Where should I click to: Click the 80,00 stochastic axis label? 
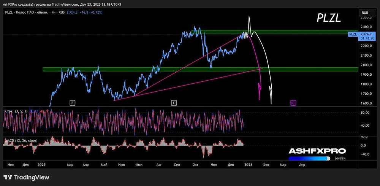365,113
